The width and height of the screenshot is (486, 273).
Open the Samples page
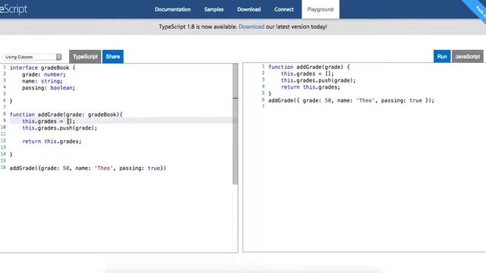point(213,9)
